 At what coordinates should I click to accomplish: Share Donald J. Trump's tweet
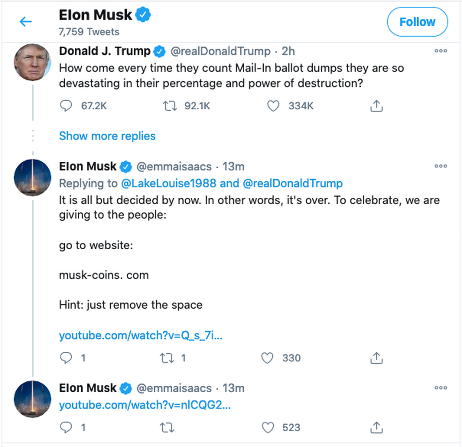point(376,105)
